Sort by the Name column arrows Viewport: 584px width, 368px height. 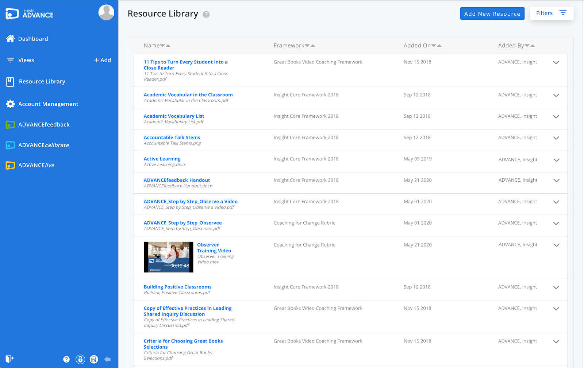click(x=165, y=46)
